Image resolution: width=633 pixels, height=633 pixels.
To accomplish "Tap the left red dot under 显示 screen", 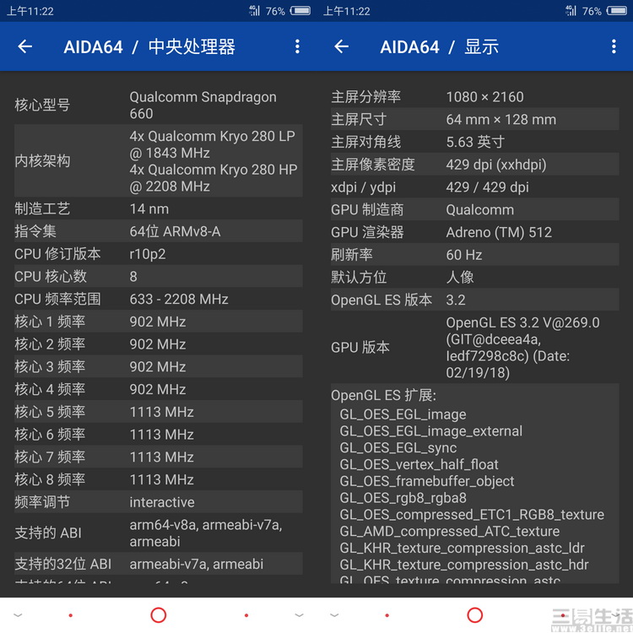I will coord(387,615).
